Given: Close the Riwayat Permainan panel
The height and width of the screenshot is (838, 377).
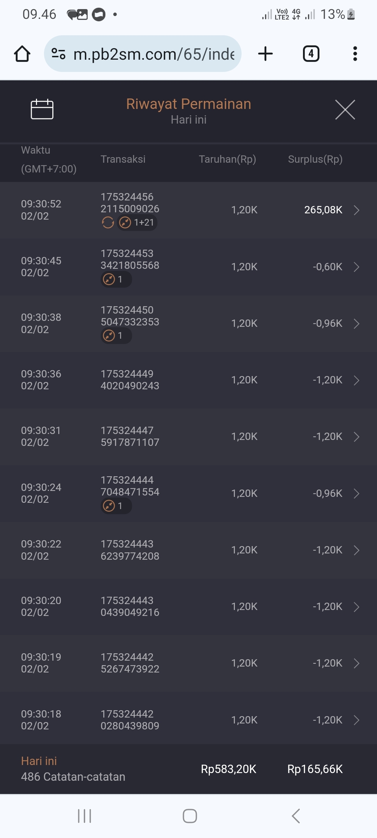Looking at the screenshot, I should [345, 110].
